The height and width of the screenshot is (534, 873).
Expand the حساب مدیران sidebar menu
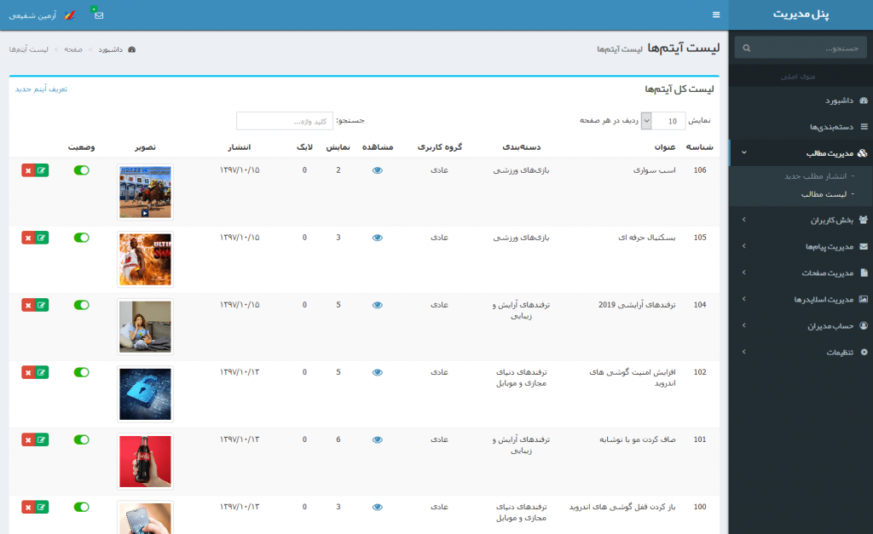801,325
